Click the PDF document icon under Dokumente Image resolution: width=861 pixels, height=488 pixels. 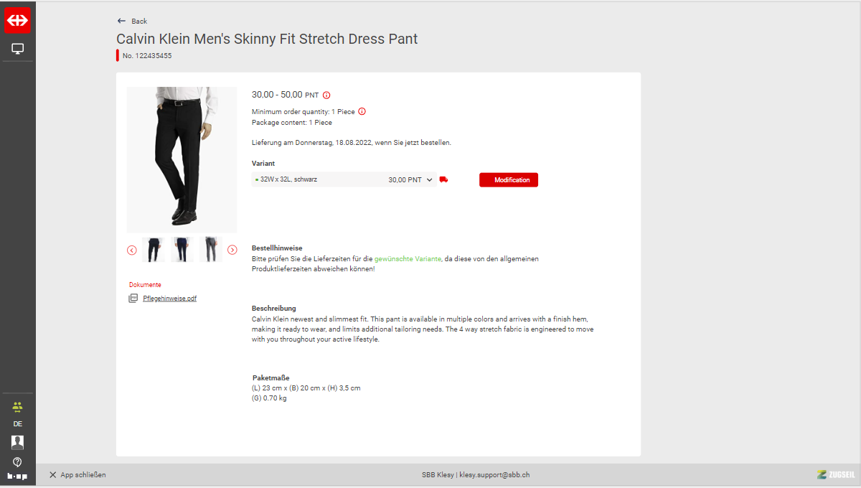point(133,299)
